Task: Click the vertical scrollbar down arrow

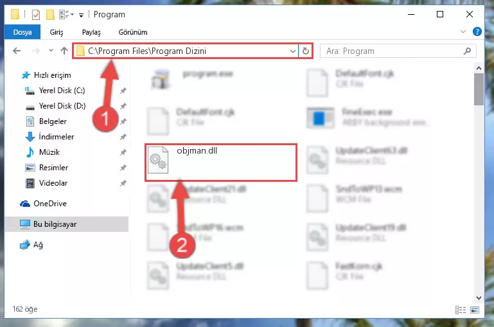Action: [x=479, y=297]
